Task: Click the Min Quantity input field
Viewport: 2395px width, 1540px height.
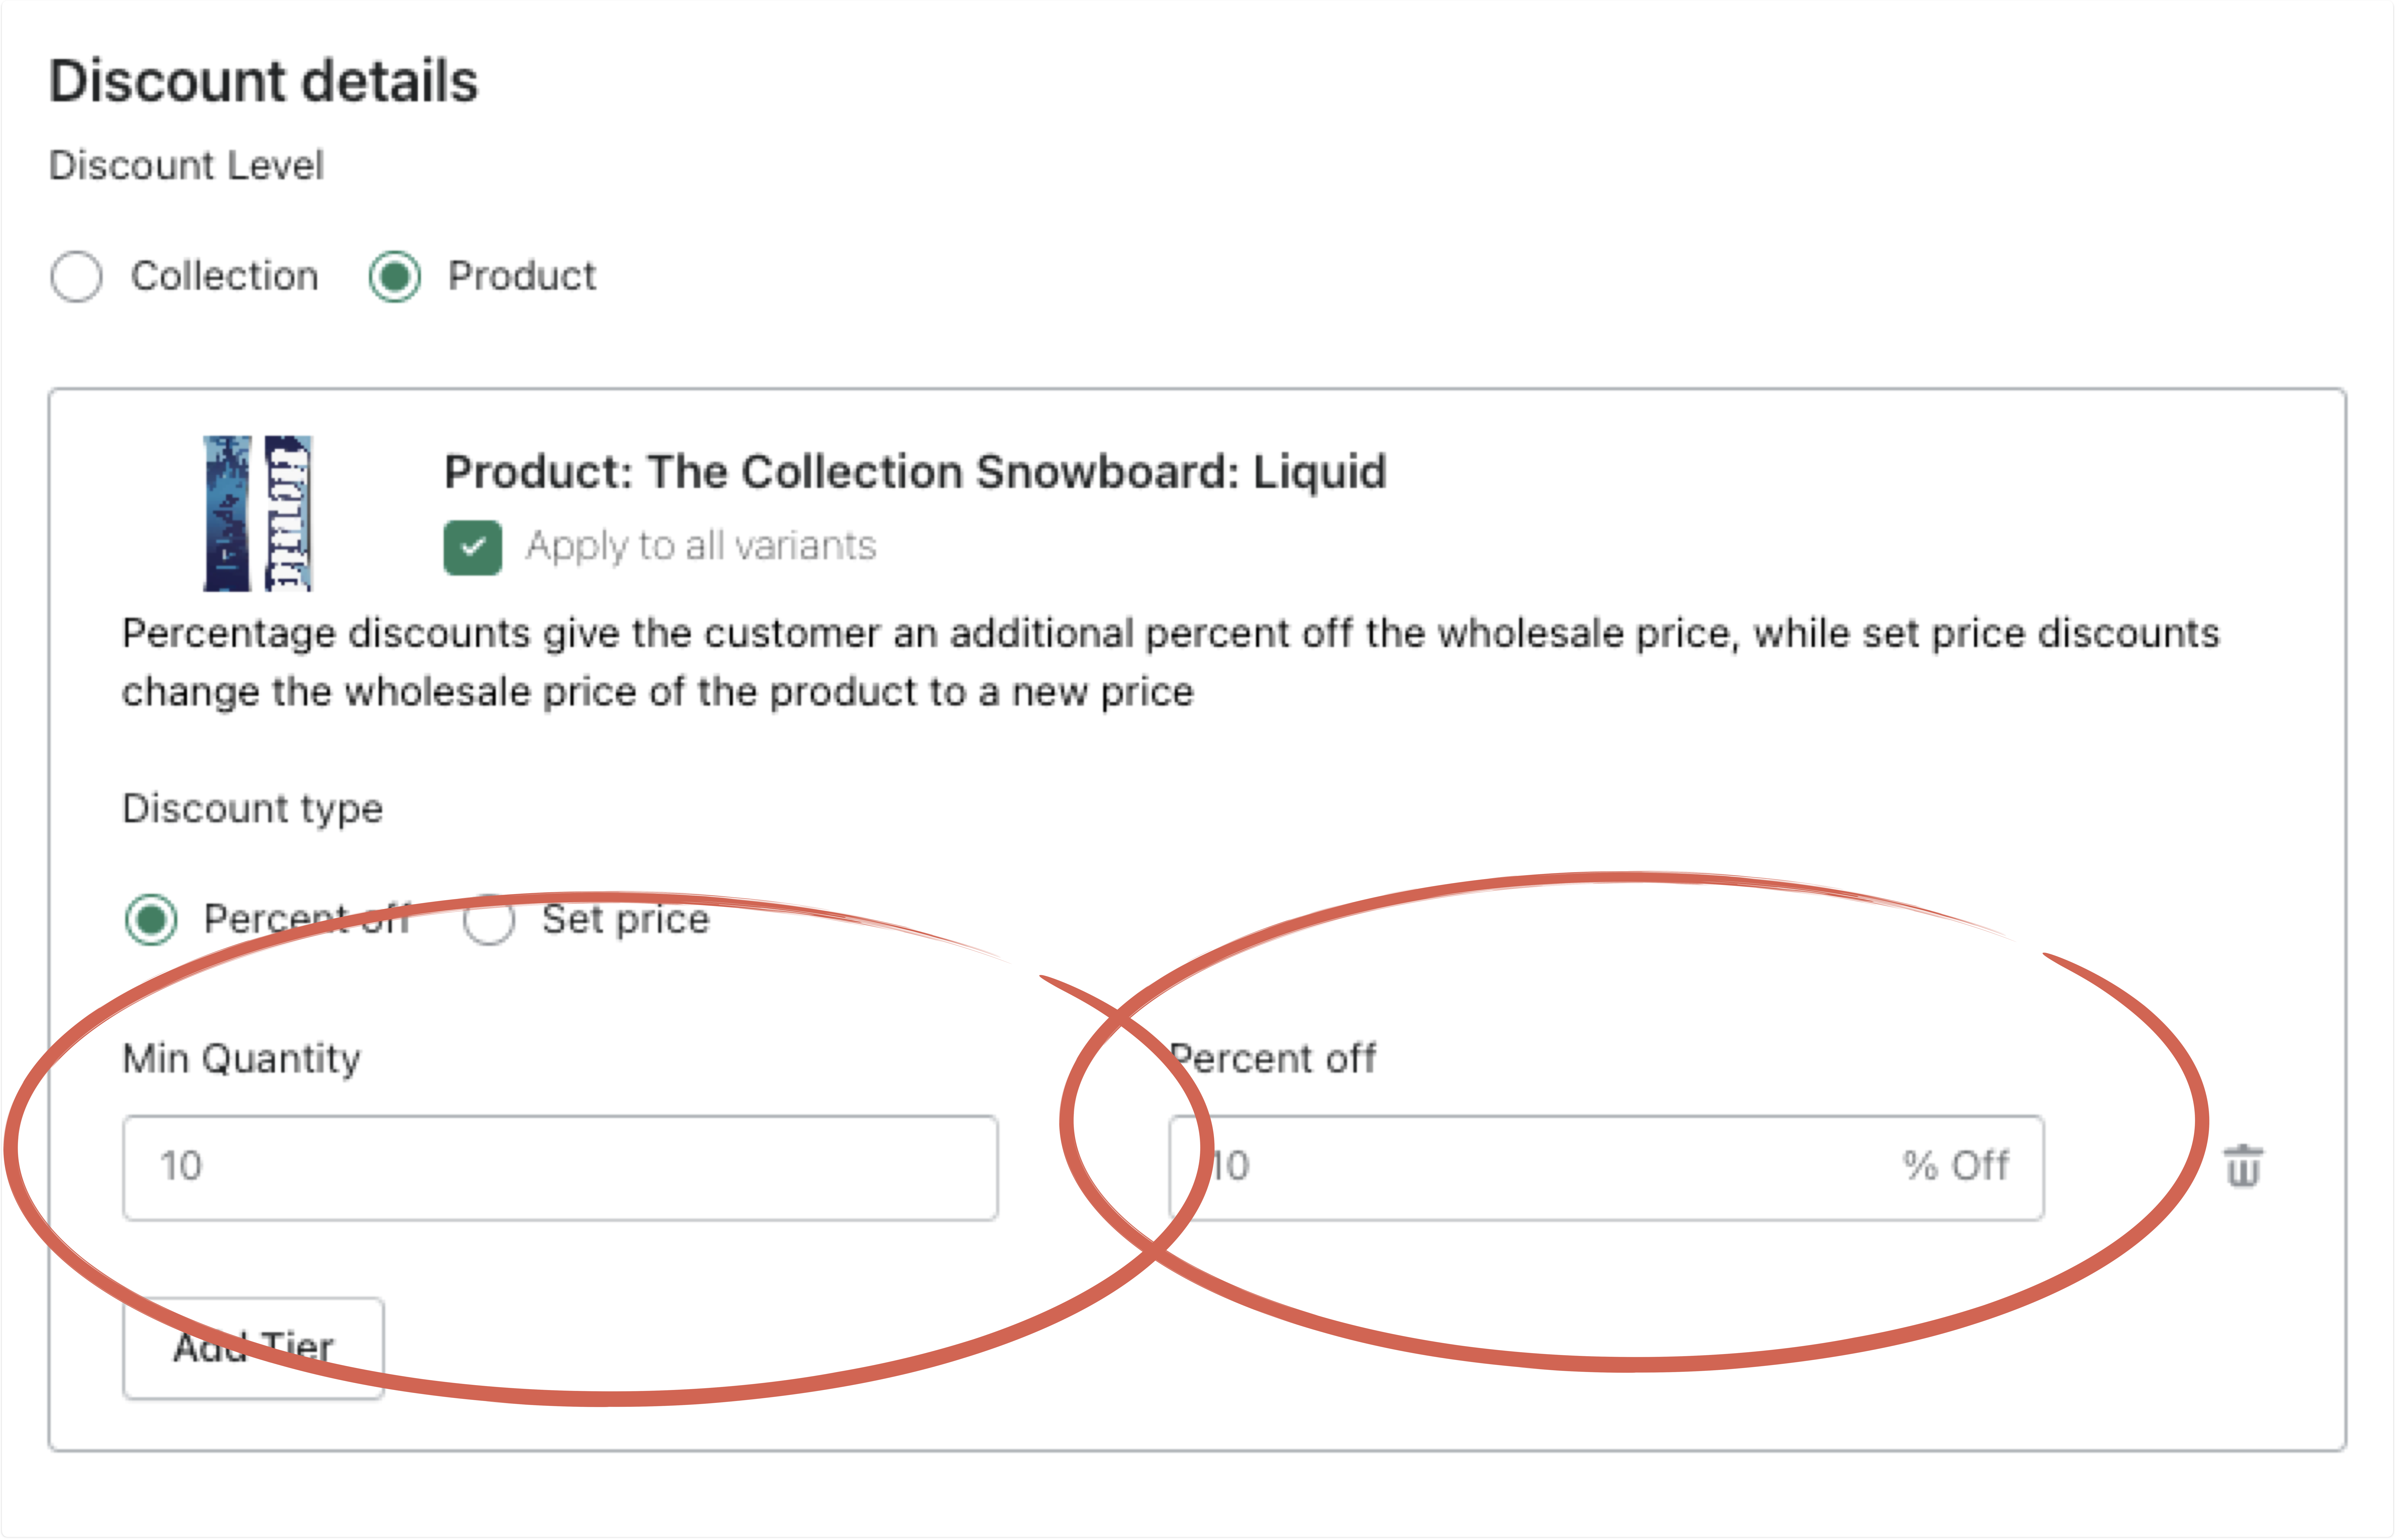Action: 560,1167
